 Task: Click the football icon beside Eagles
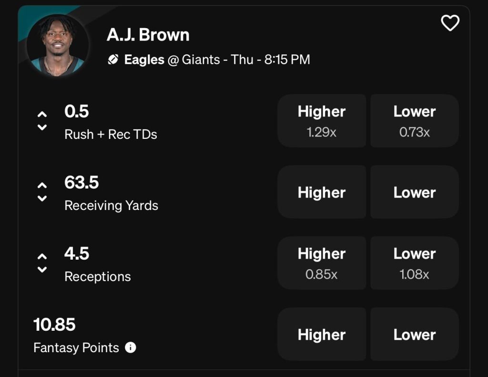[x=113, y=60]
